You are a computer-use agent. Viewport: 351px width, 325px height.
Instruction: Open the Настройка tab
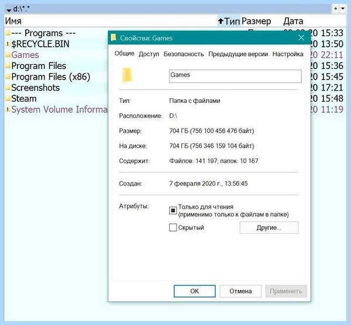(x=288, y=54)
